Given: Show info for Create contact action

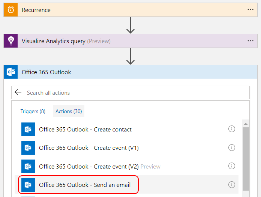Looking at the screenshot, I should 232,129.
